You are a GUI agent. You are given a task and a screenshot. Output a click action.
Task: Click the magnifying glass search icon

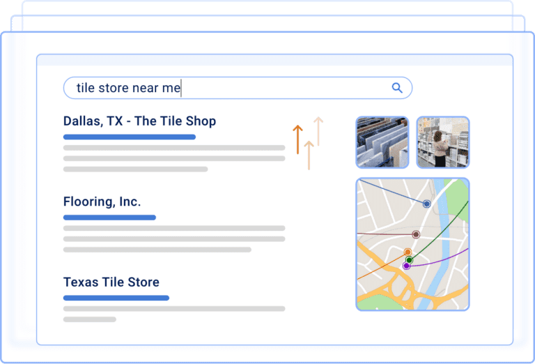tap(397, 88)
